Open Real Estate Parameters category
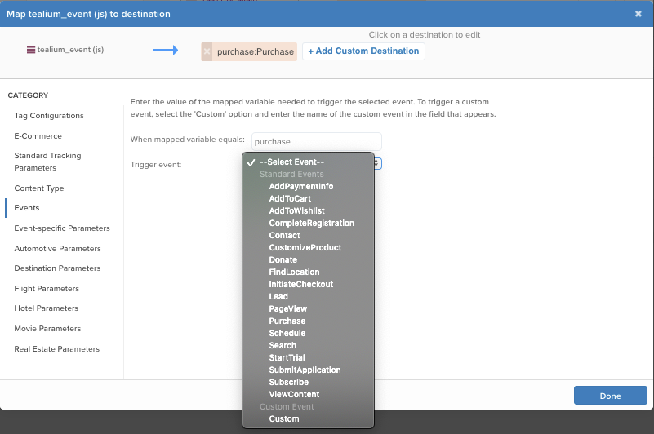The width and height of the screenshot is (654, 434). pyautogui.click(x=56, y=349)
